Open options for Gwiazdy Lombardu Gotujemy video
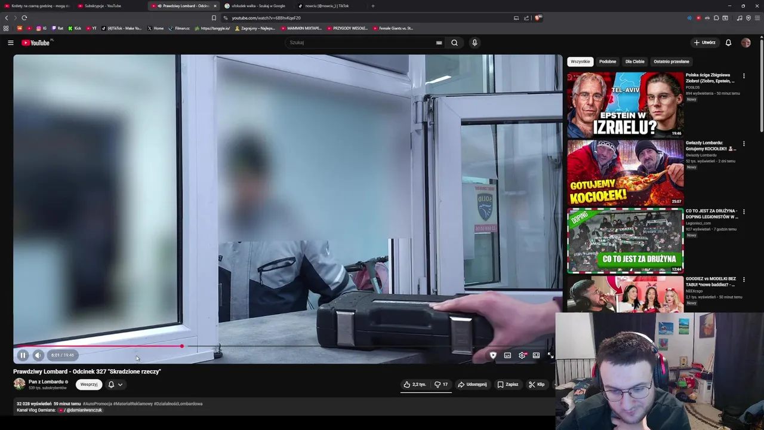This screenshot has height=430, width=764. [x=744, y=144]
